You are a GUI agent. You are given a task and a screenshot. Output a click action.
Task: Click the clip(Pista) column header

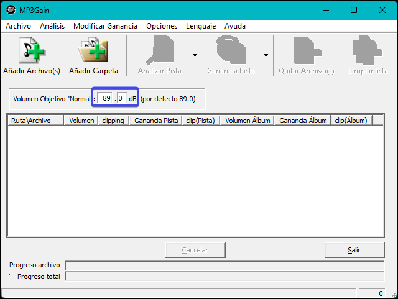200,121
